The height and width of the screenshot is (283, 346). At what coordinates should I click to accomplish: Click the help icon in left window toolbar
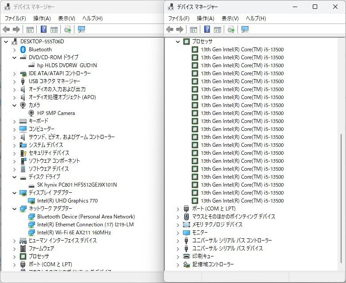point(44,29)
